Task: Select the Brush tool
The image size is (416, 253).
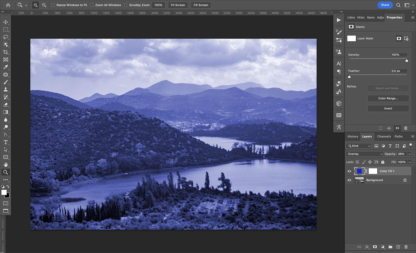Action: pos(6,82)
